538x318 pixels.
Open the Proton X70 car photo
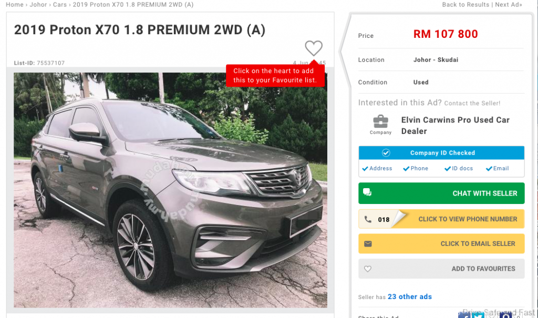[x=171, y=190]
